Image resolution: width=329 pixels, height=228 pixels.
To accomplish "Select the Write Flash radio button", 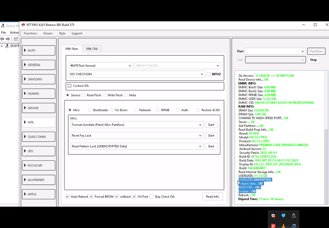I will 104,95.
